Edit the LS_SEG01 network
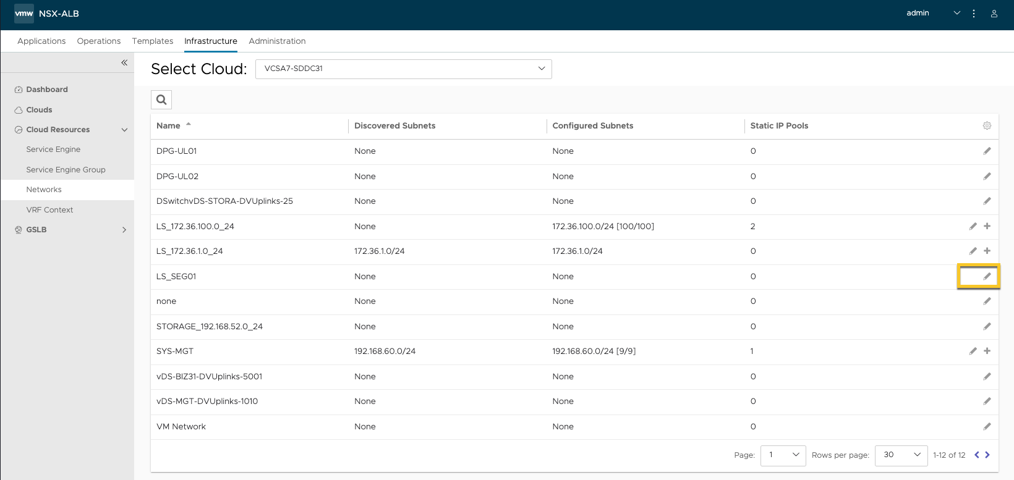The width and height of the screenshot is (1014, 480). [x=987, y=276]
